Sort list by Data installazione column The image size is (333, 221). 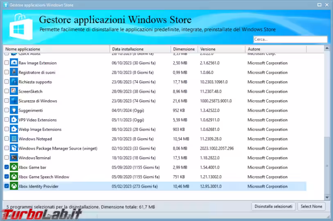point(140,49)
